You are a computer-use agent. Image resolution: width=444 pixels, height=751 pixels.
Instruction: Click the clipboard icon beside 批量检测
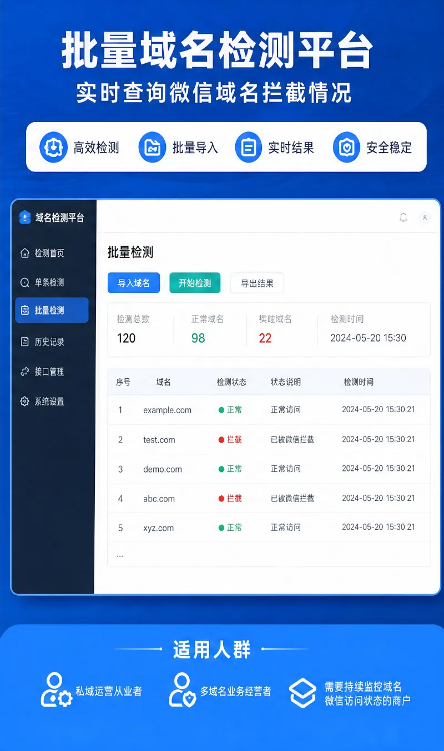click(x=24, y=310)
